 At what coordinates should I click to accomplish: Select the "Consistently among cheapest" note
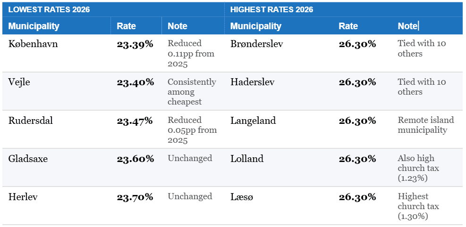pos(192,92)
